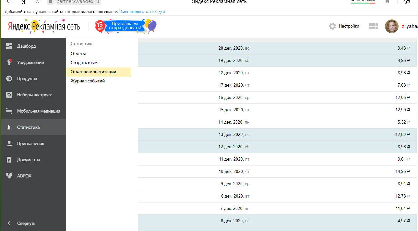418x231 pixels.
Task: Select the value "8,91 ₽"
Action: 404,184
